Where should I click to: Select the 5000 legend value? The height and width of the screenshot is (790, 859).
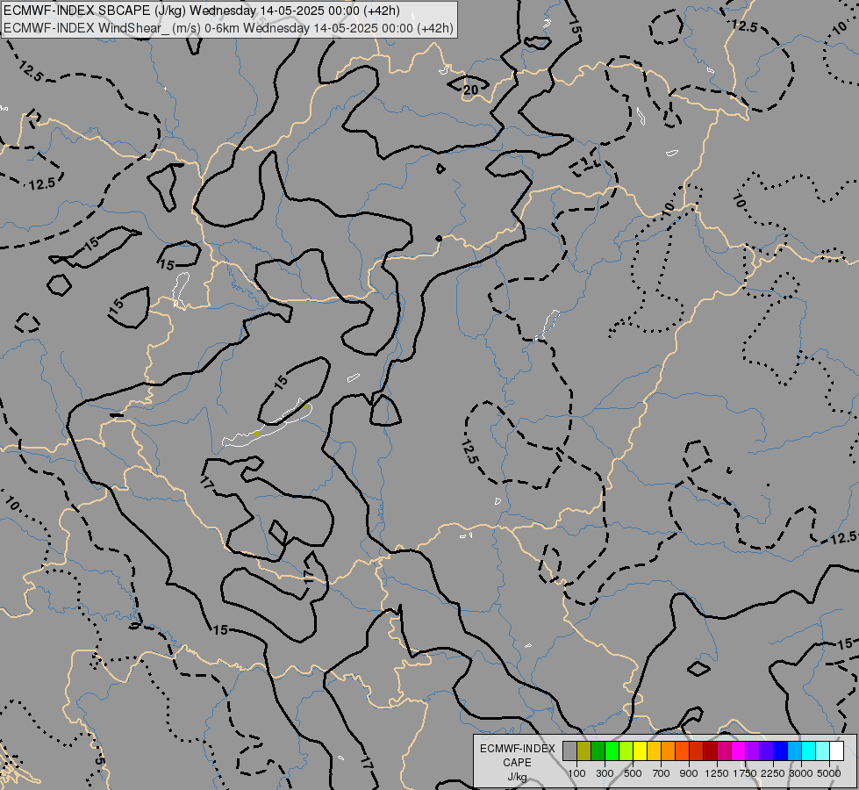(x=829, y=773)
